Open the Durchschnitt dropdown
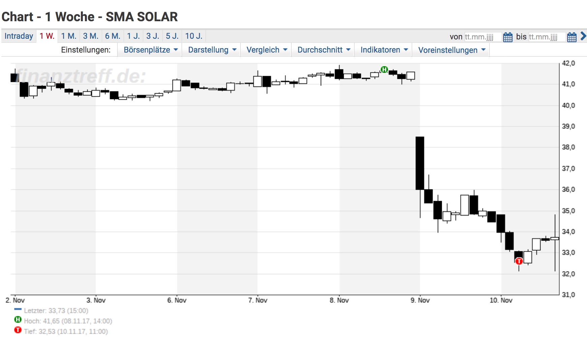The image size is (587, 343). click(322, 50)
